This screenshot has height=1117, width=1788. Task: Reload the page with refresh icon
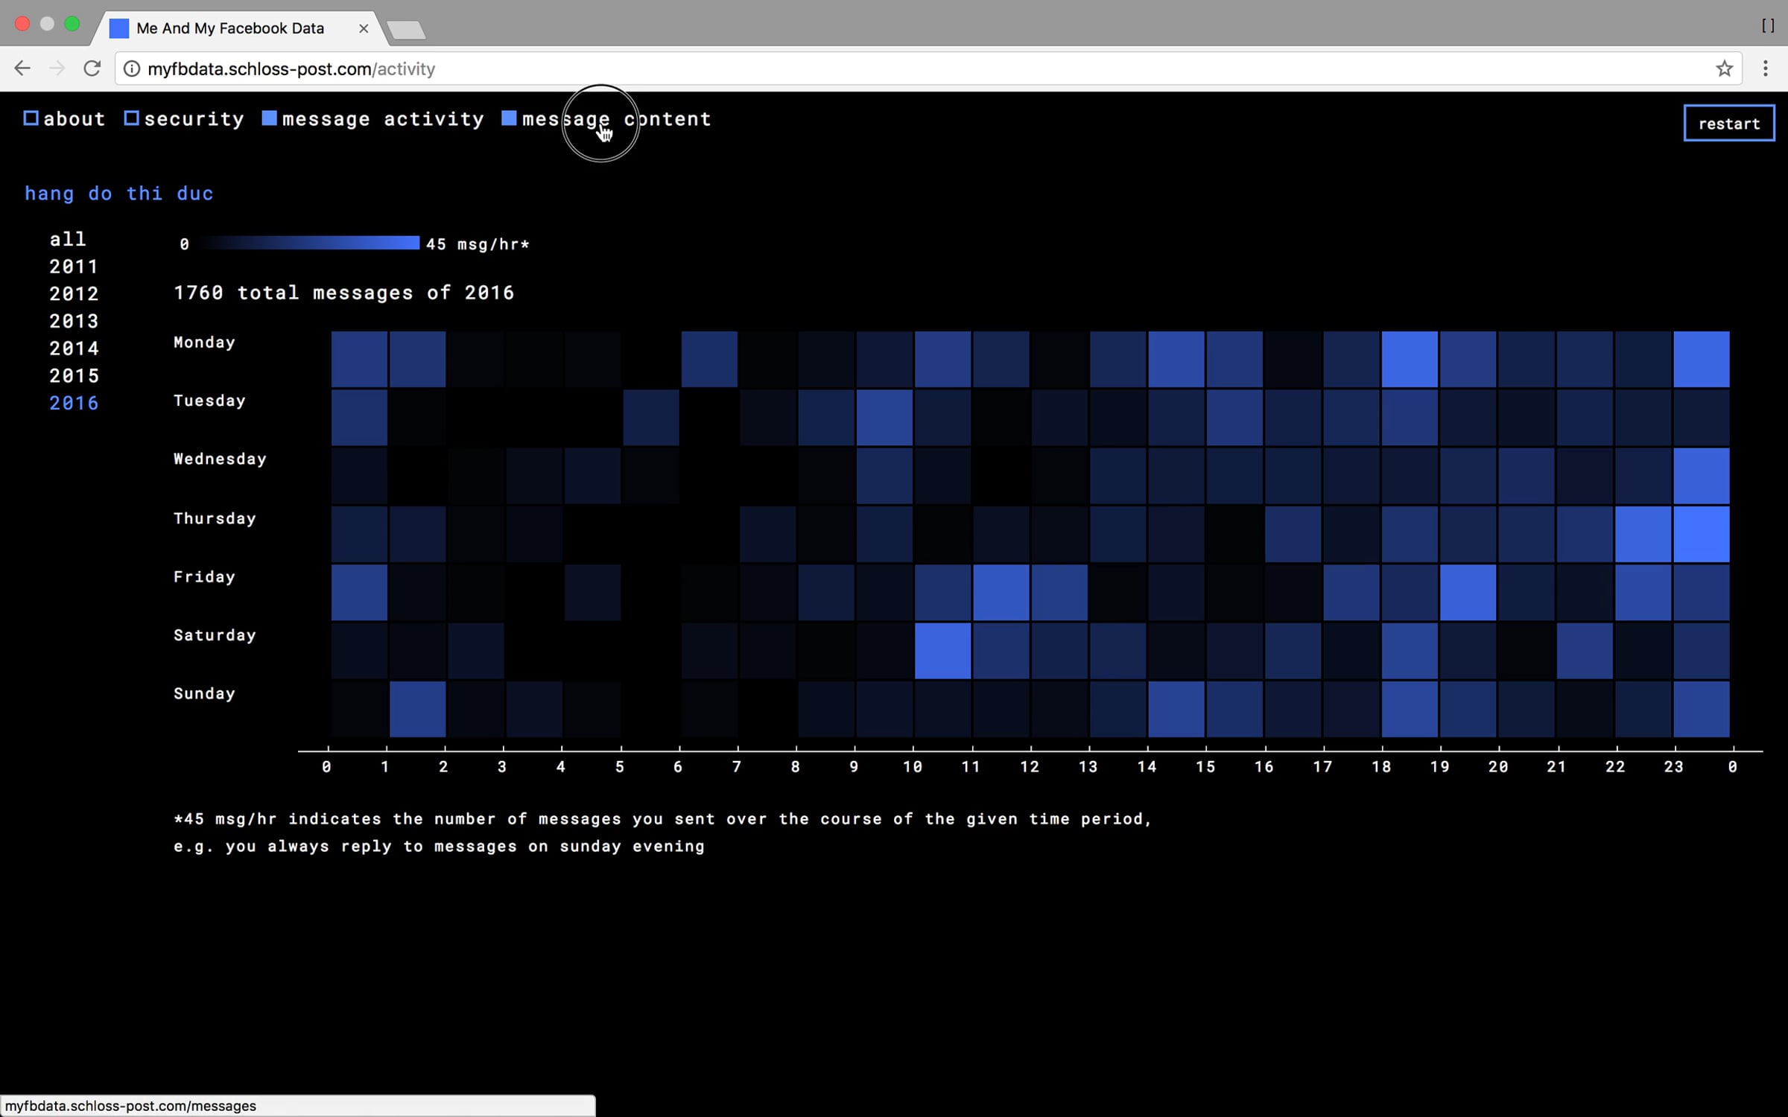[92, 69]
